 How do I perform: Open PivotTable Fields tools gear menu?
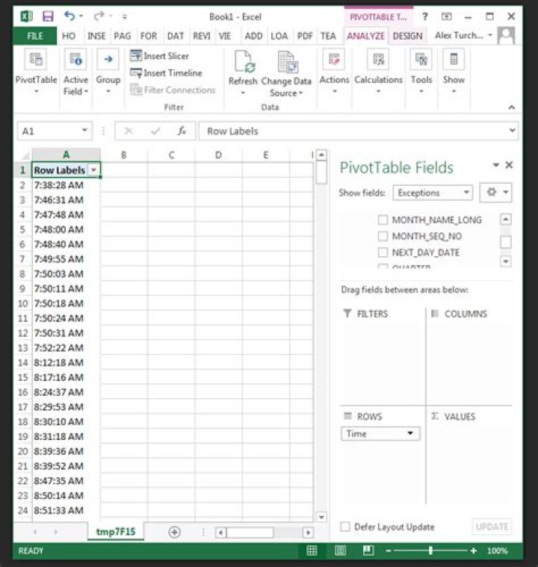tap(495, 193)
